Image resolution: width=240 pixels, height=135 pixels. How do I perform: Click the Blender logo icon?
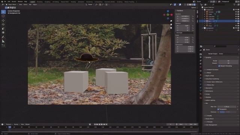click(2, 1)
